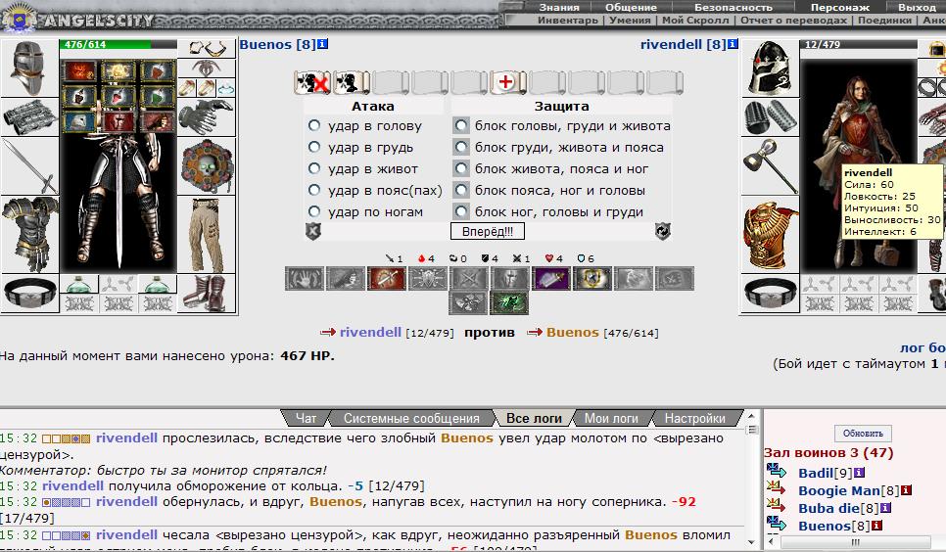Select 'блок живота, пояса и ног'

(x=461, y=168)
